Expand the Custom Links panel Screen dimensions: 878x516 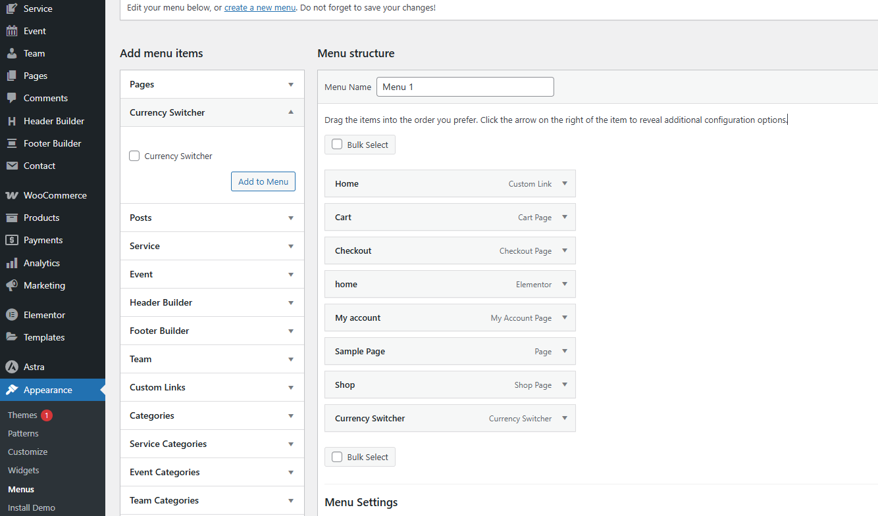291,388
